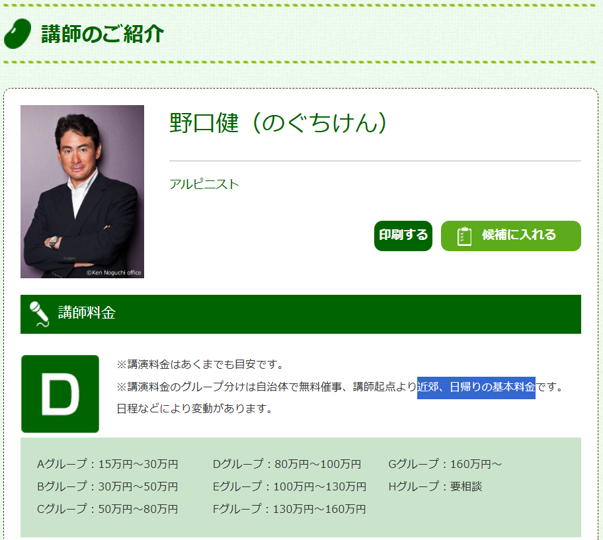Click the Aグループ：15万円～30万円 entry
The width and height of the screenshot is (603, 540).
pyautogui.click(x=108, y=464)
